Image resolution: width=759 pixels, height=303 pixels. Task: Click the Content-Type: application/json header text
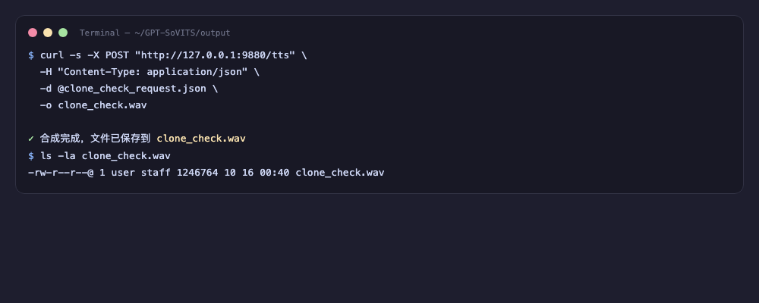[153, 72]
